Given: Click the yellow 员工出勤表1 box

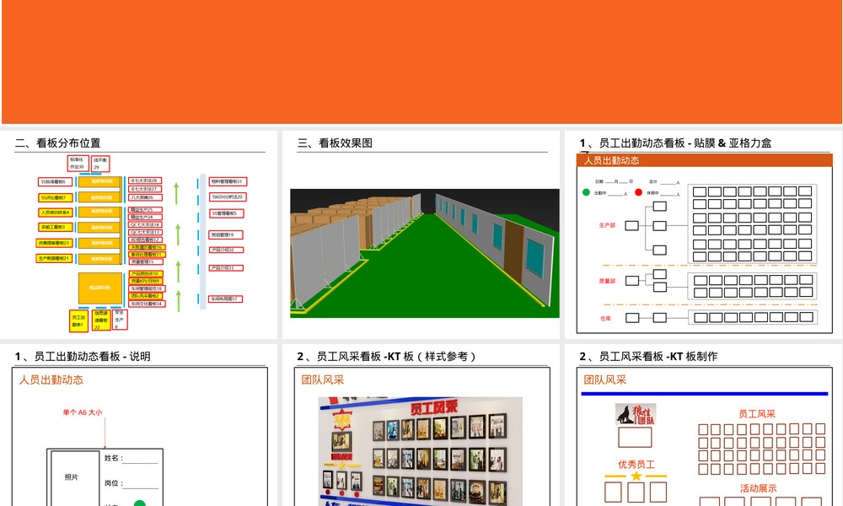Looking at the screenshot, I should click(79, 320).
